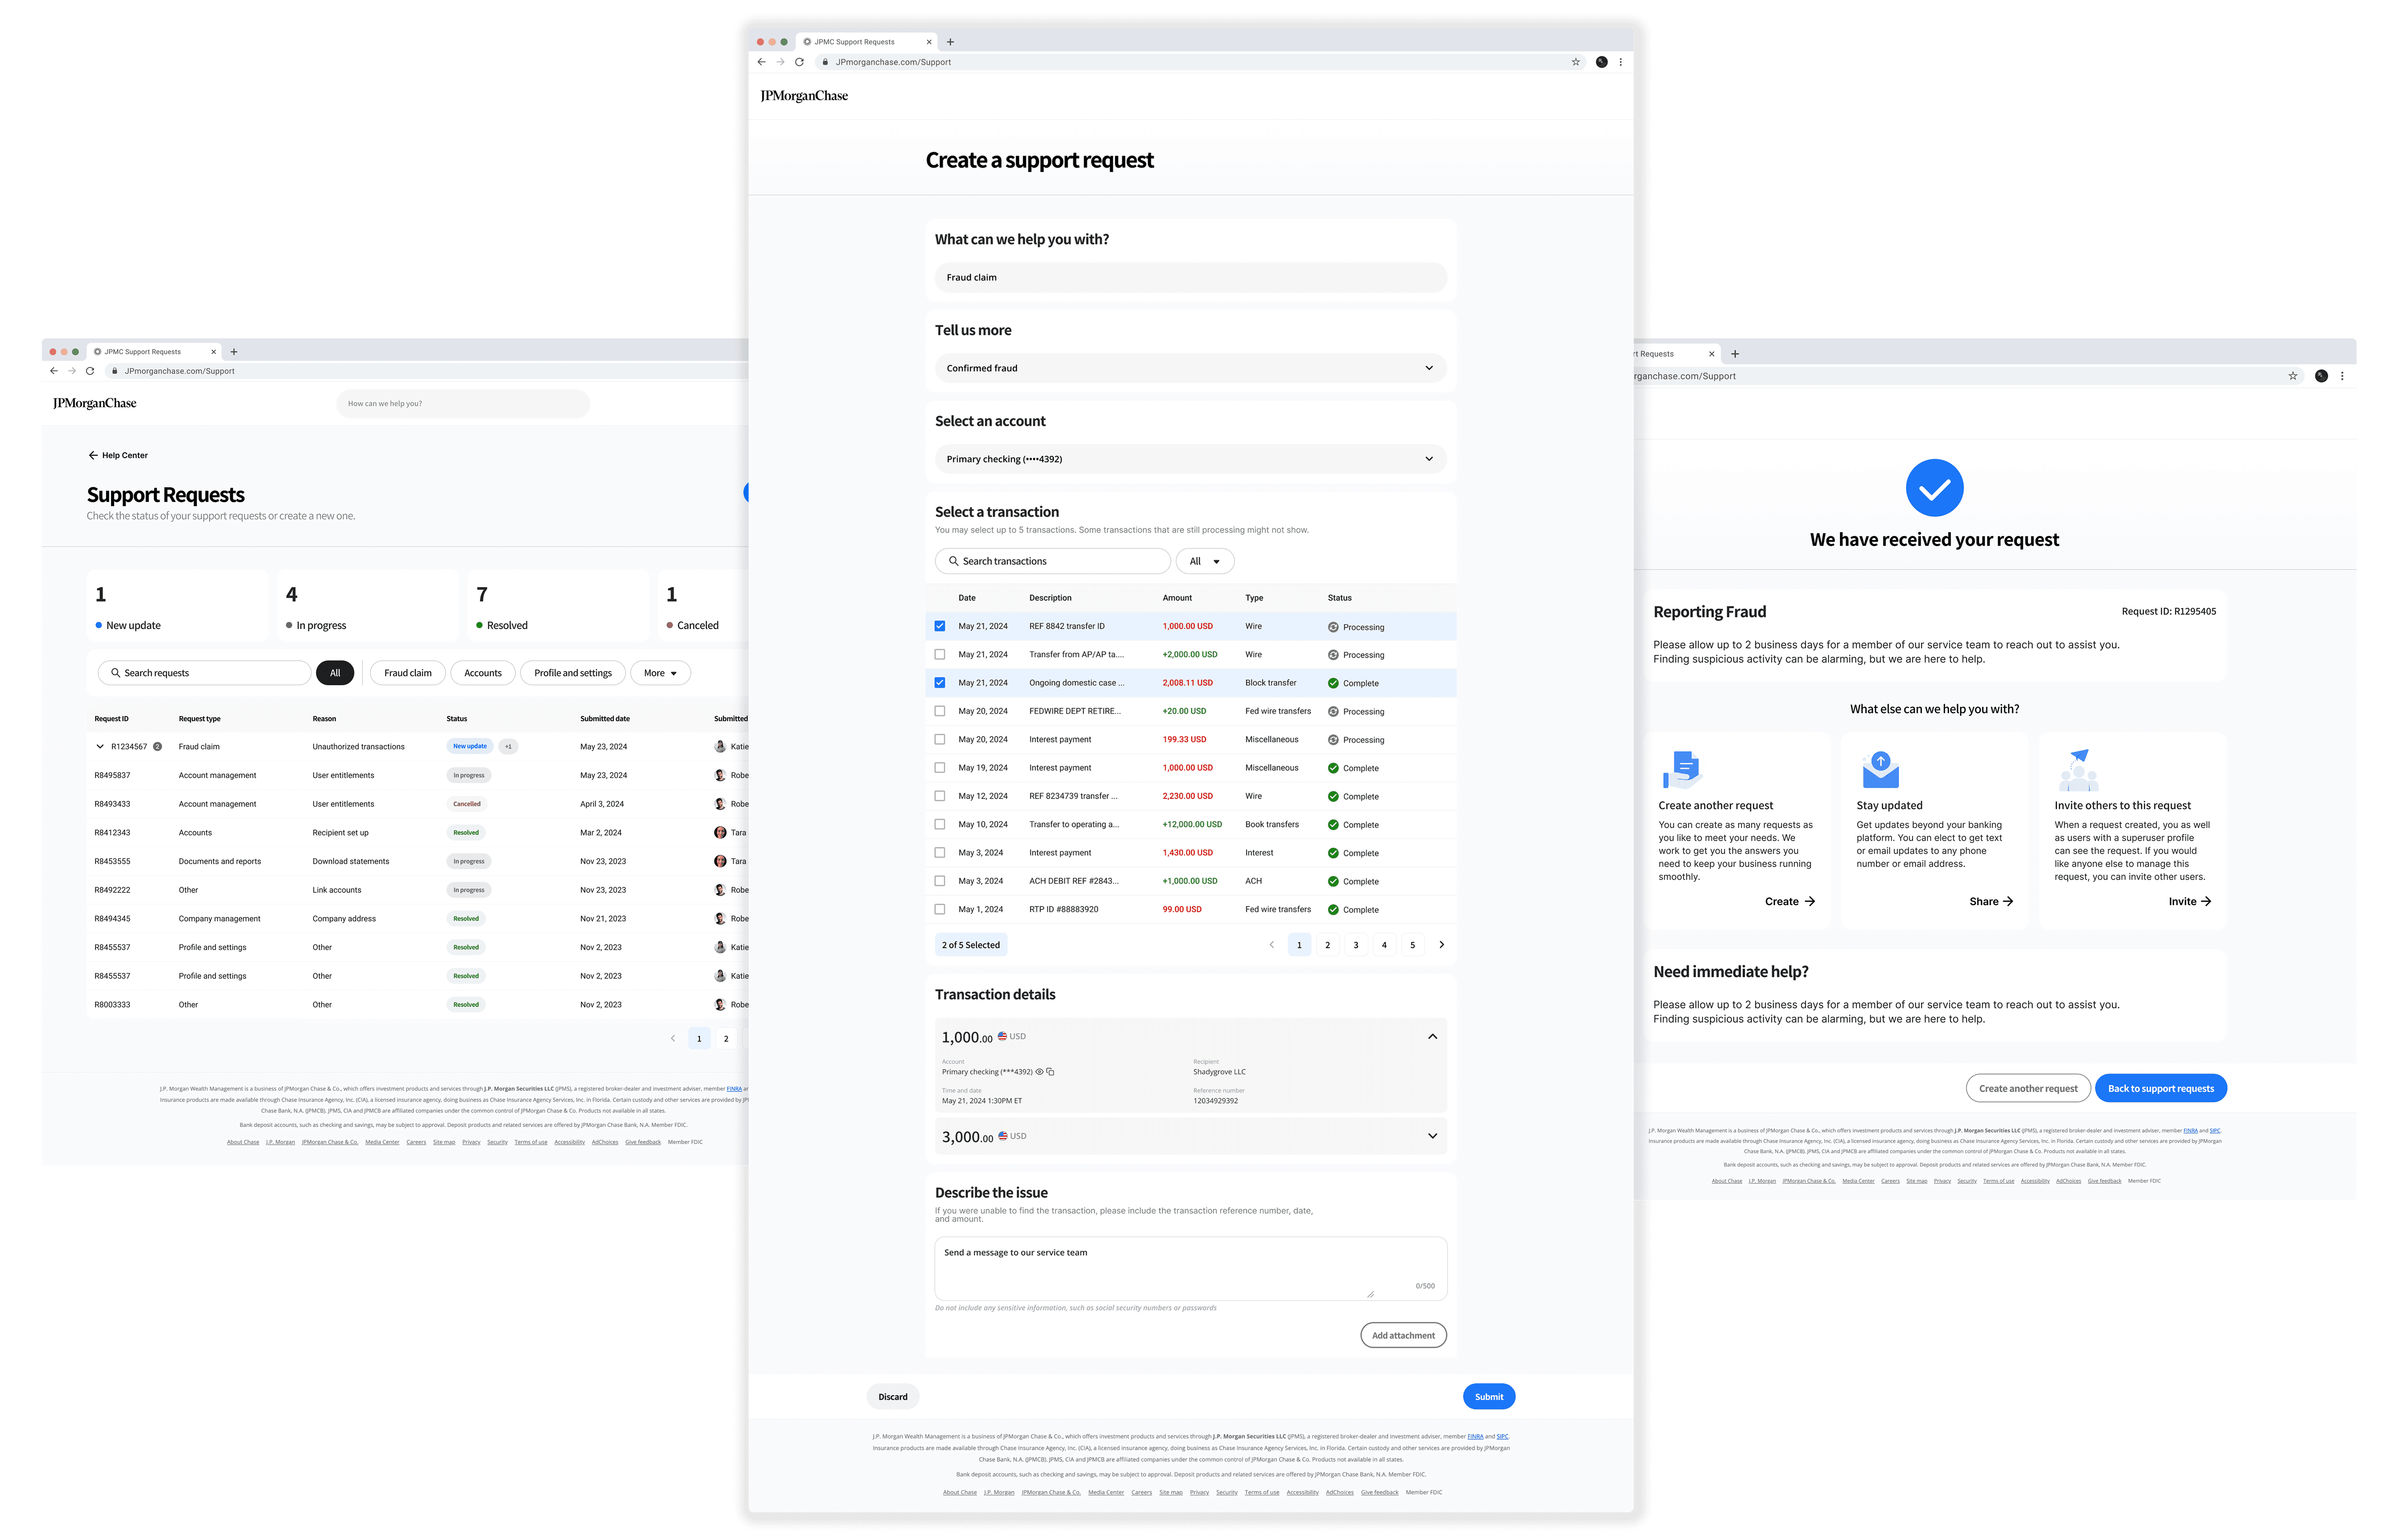Click the copy icon beside Primary checking account number

click(1050, 1072)
